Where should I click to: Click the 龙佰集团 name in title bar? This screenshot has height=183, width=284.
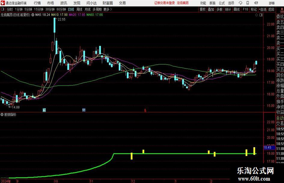(183, 3)
